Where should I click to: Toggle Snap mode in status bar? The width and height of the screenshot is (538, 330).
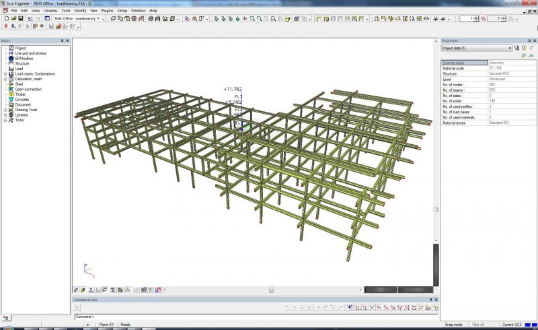[x=454, y=325]
